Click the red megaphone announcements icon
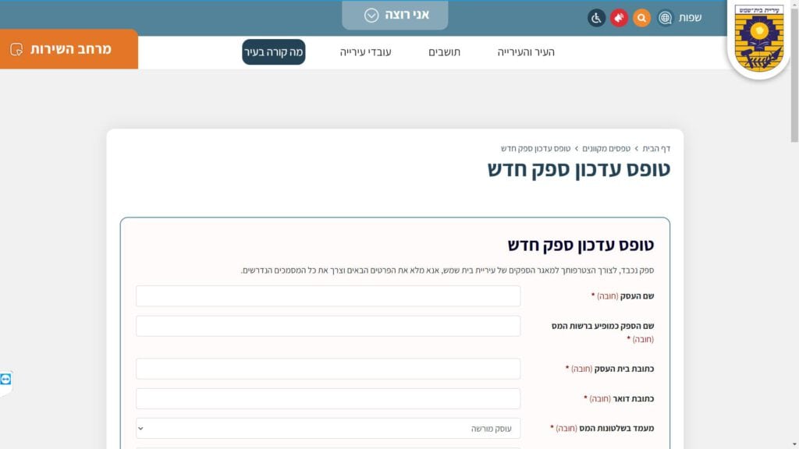The width and height of the screenshot is (799, 449). [x=619, y=17]
